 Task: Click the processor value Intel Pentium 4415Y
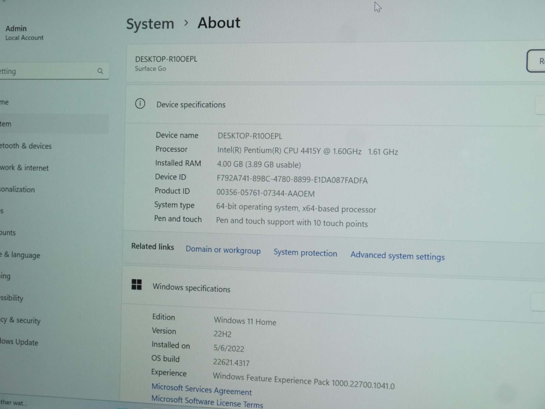pos(308,151)
